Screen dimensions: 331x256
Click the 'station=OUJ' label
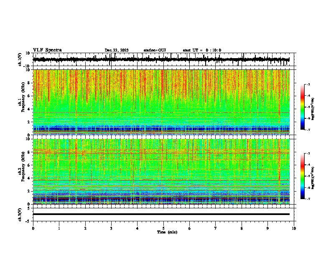pyautogui.click(x=155, y=50)
